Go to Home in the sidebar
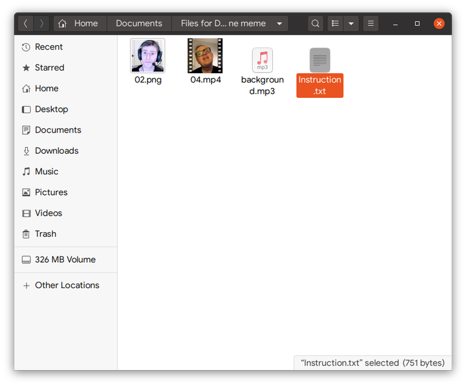The image size is (466, 386). (66, 89)
